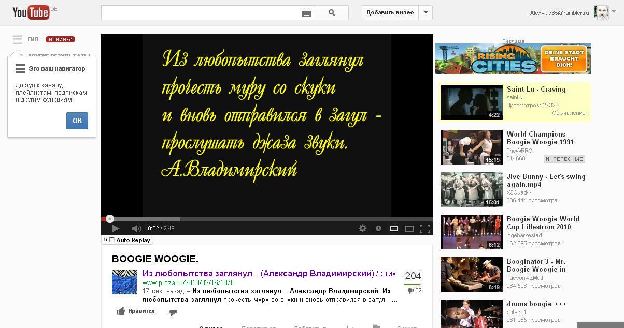The width and height of the screenshot is (624, 328).
Task: Open the Booginator 3 - Mr. Boogie Woogie title
Action: pyautogui.click(x=536, y=265)
